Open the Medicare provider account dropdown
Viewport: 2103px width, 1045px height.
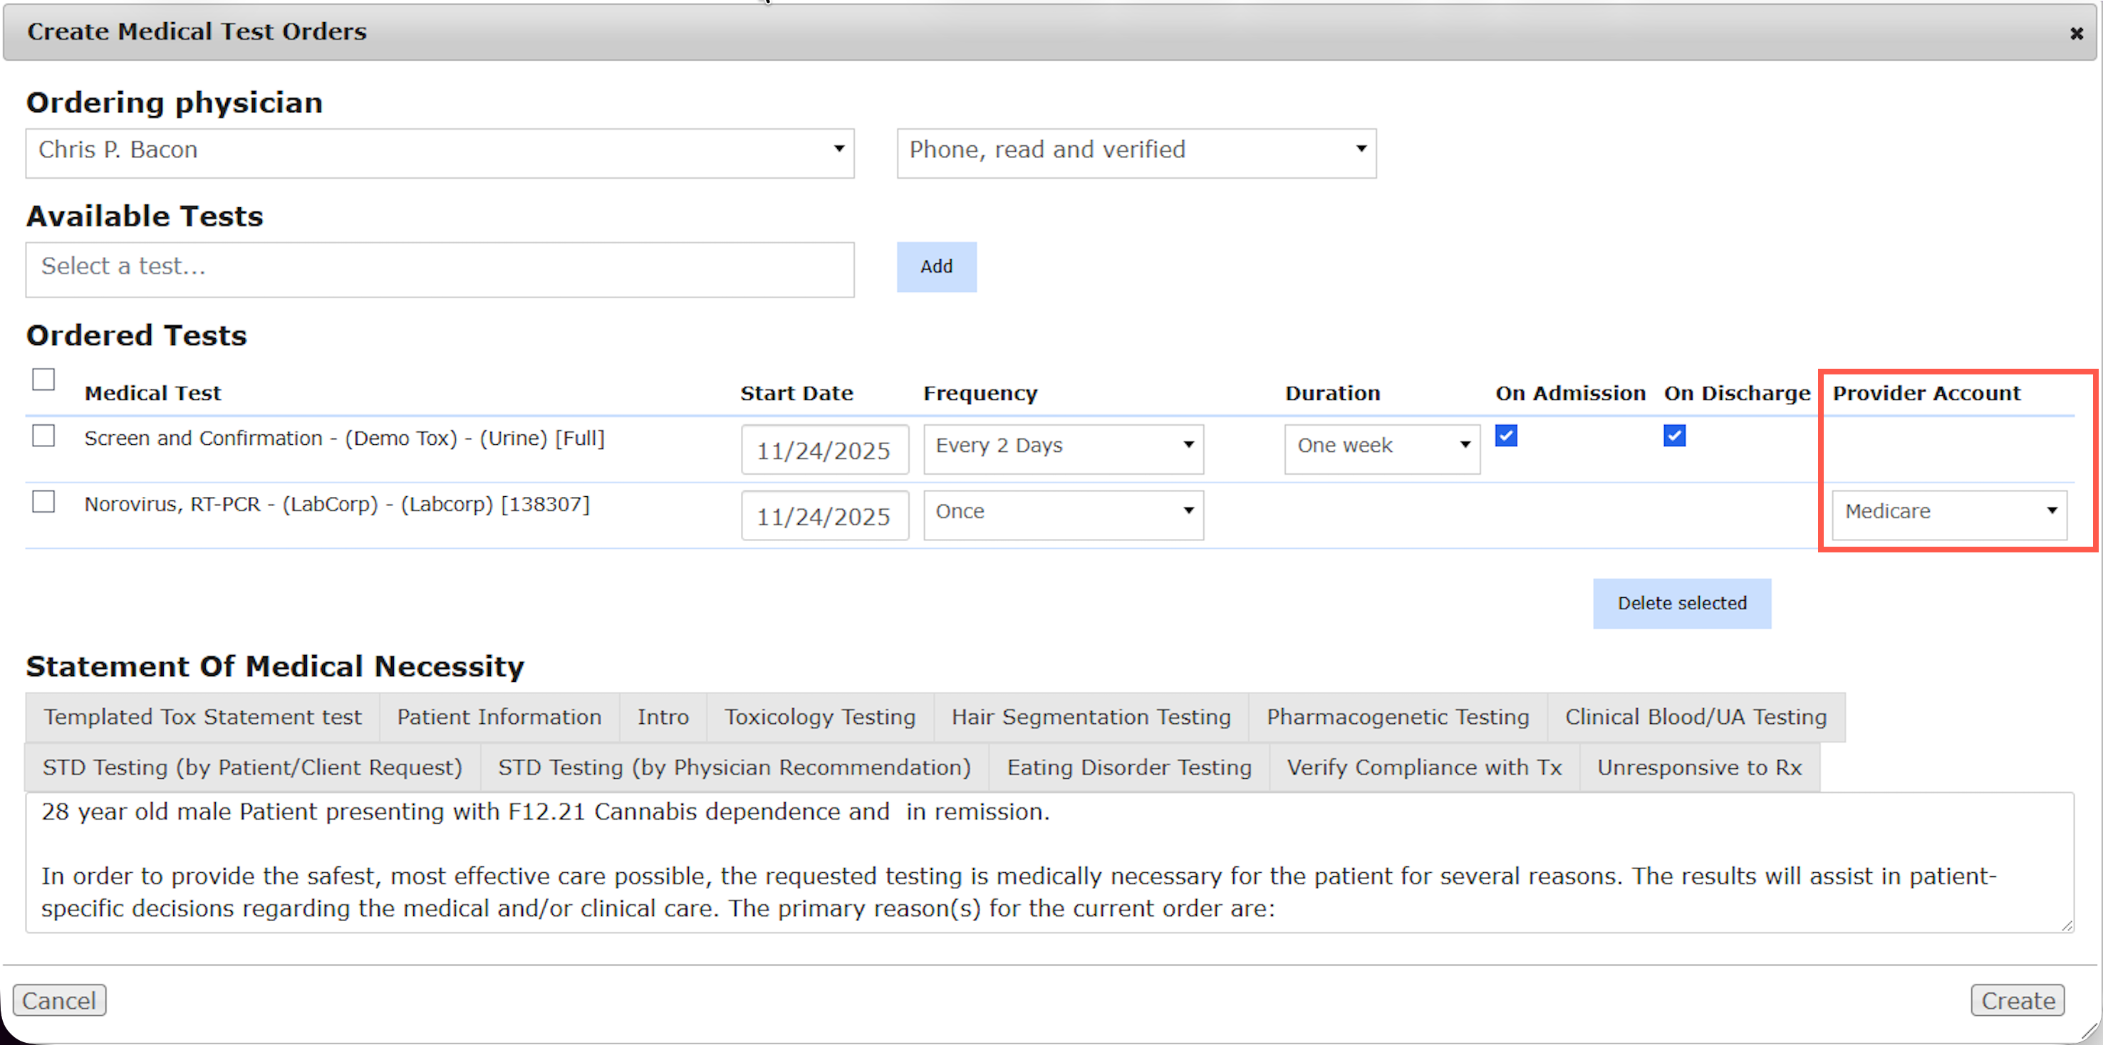coord(1948,513)
